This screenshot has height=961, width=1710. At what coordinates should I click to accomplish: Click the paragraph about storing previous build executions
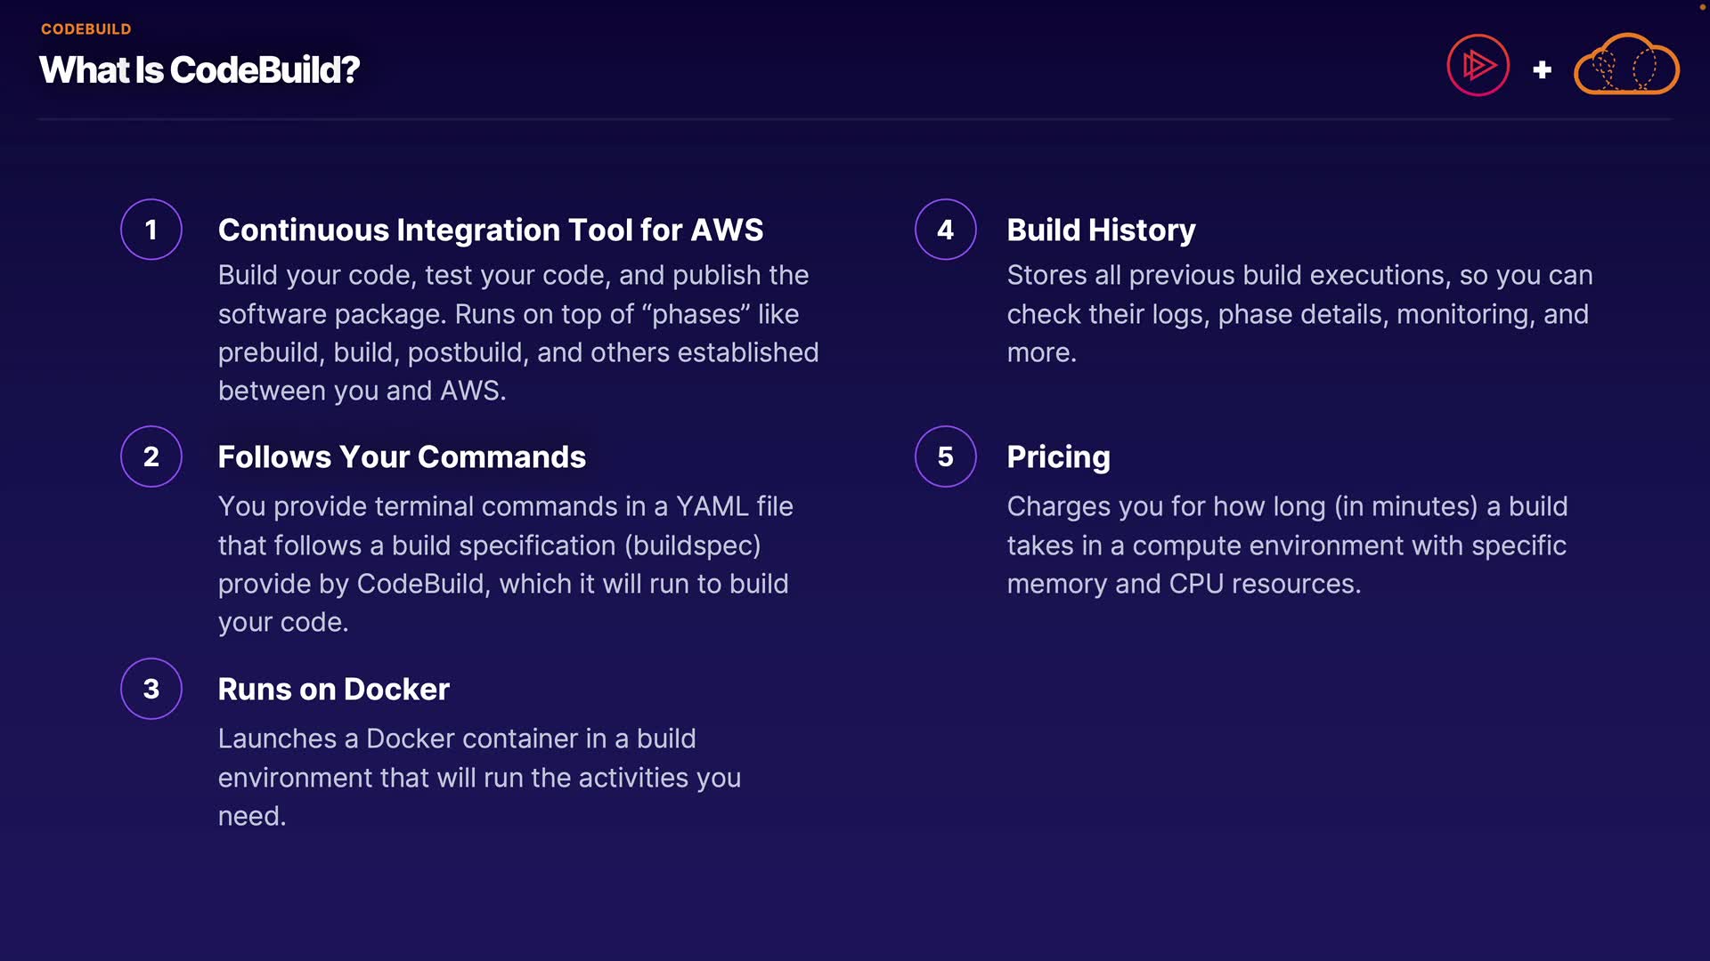point(1299,313)
